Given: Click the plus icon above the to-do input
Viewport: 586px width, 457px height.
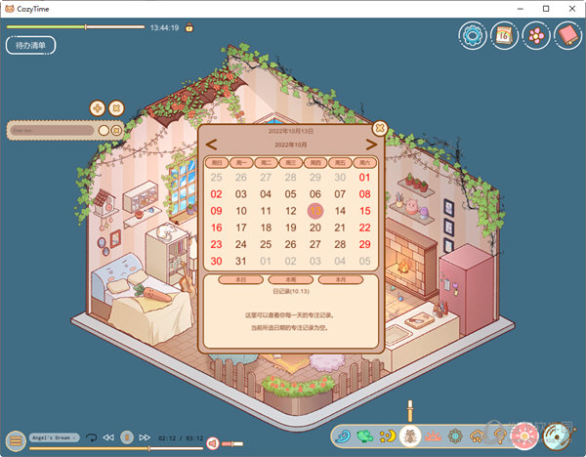Looking at the screenshot, I should click(x=98, y=107).
